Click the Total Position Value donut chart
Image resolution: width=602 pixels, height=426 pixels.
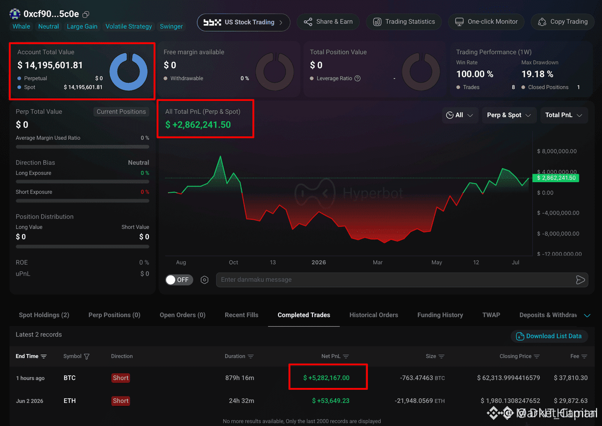pos(421,72)
